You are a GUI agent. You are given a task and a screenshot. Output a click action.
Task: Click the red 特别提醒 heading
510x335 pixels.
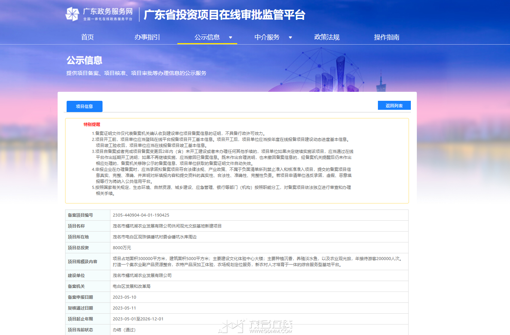pos(92,124)
